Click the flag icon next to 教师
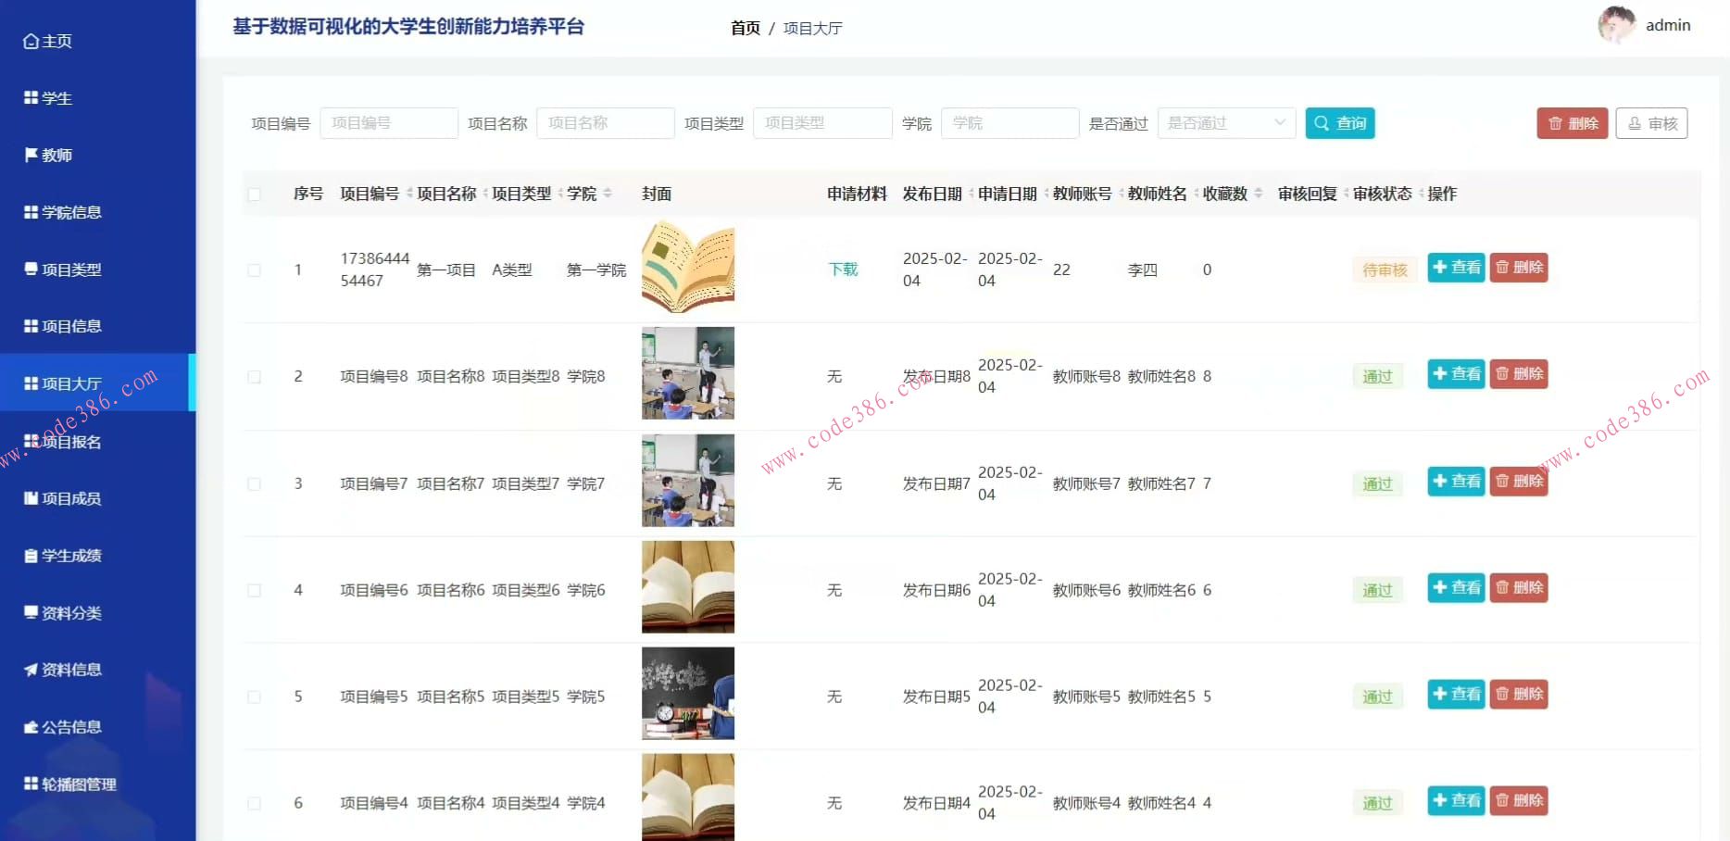This screenshot has height=841, width=1730. (x=29, y=155)
